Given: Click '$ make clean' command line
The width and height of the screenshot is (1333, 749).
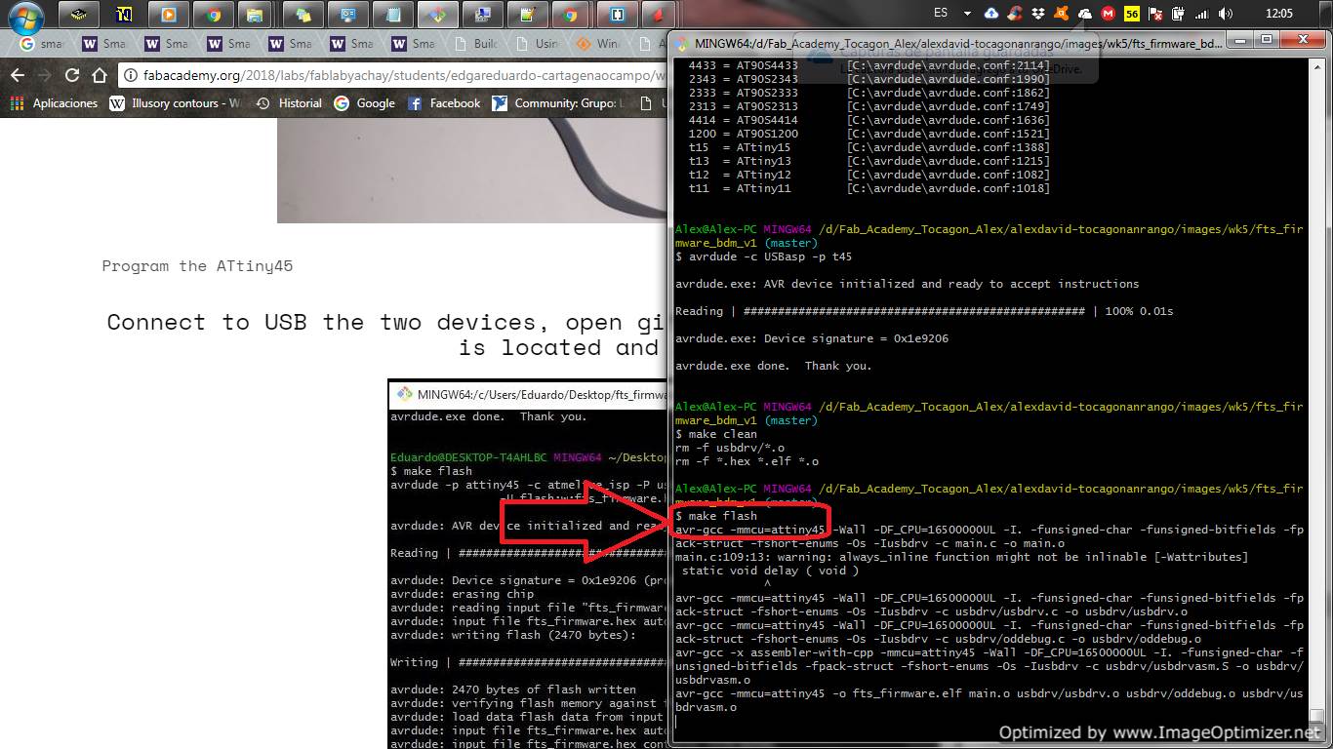Looking at the screenshot, I should click(715, 434).
